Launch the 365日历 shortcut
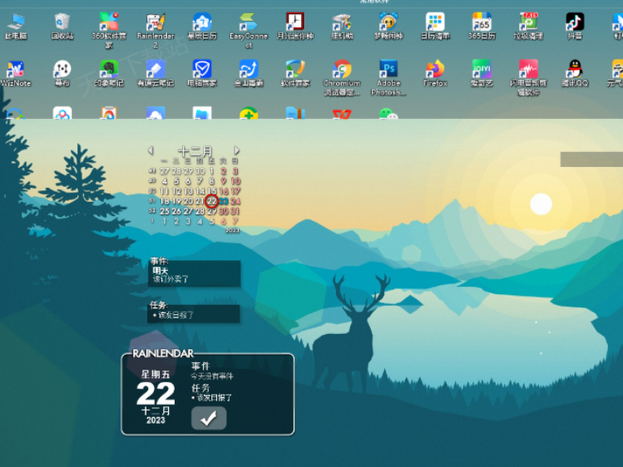 482,27
